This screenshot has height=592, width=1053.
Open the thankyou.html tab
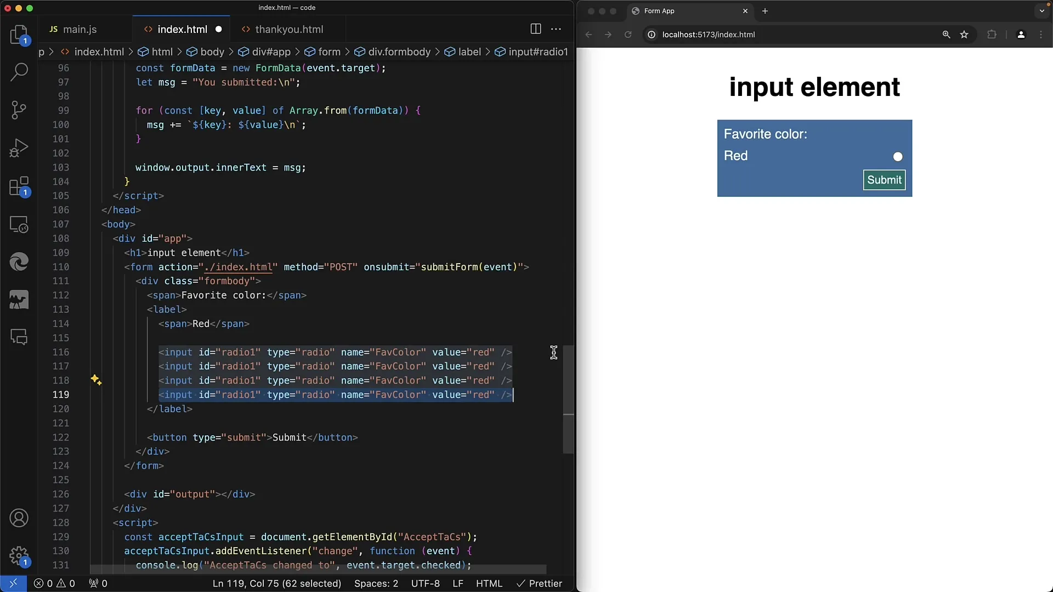(x=288, y=29)
